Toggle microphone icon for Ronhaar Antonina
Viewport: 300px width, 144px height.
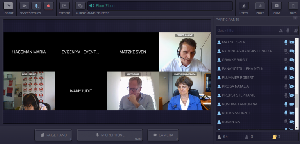click(286, 104)
